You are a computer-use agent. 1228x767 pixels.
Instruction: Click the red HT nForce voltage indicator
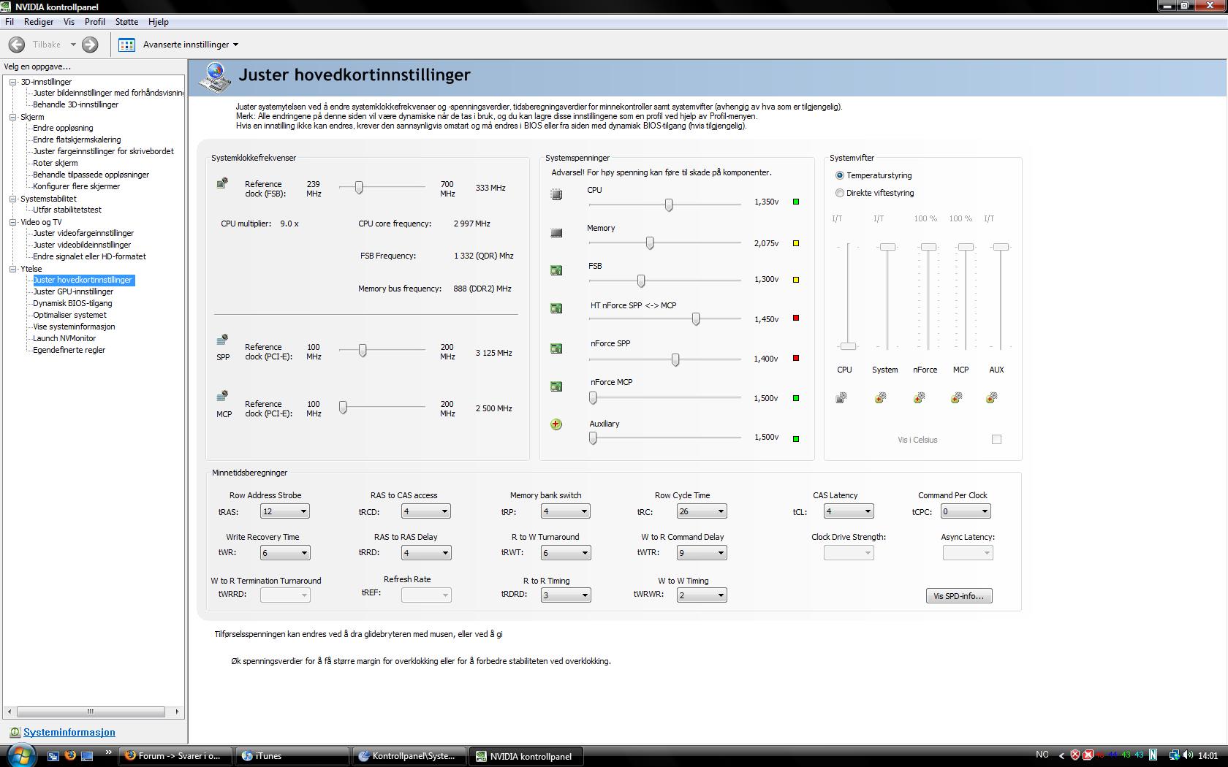(x=796, y=318)
